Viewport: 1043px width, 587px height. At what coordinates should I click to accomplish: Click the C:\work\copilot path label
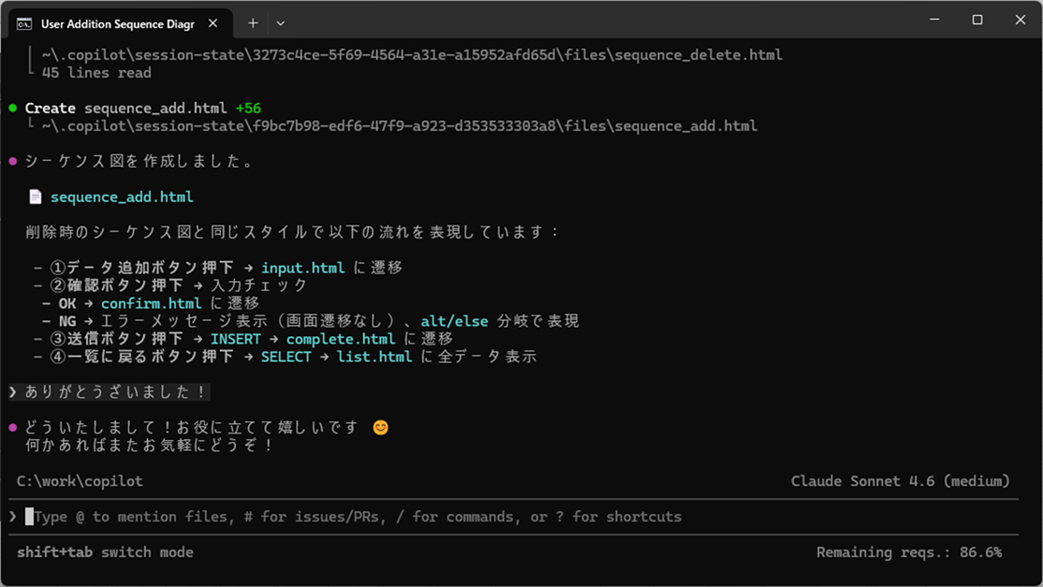pyautogui.click(x=80, y=480)
